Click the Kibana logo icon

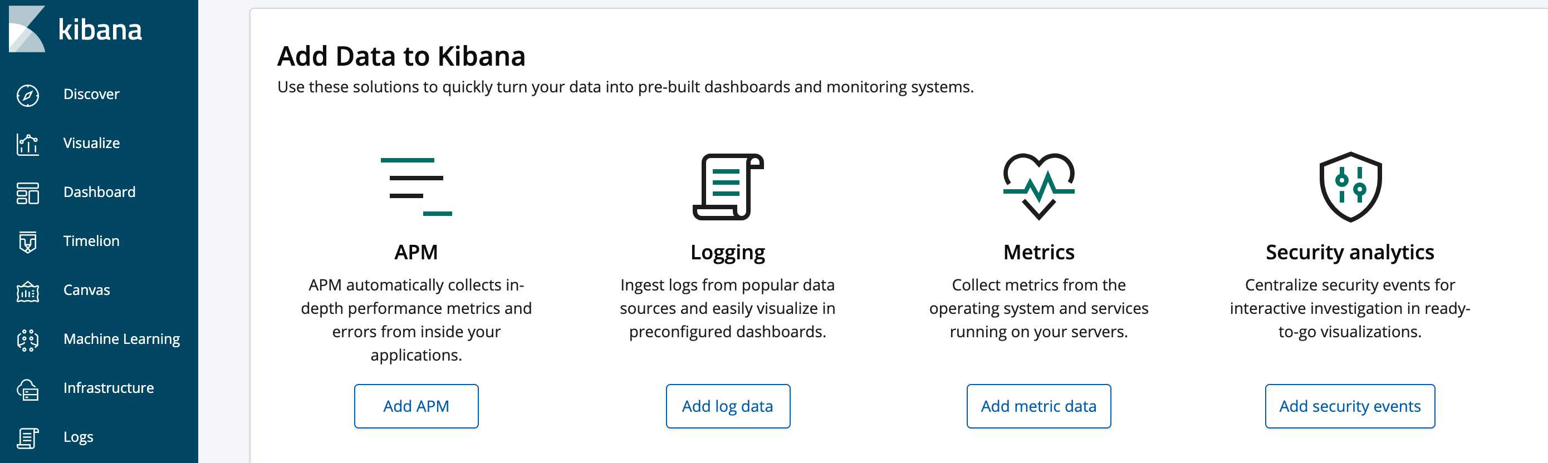(27, 29)
